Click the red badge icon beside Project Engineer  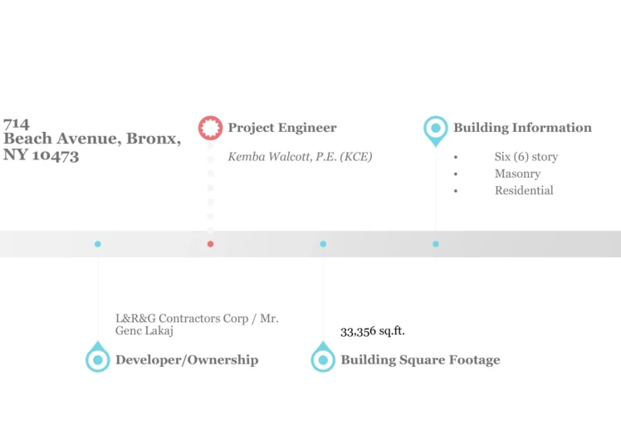210,128
